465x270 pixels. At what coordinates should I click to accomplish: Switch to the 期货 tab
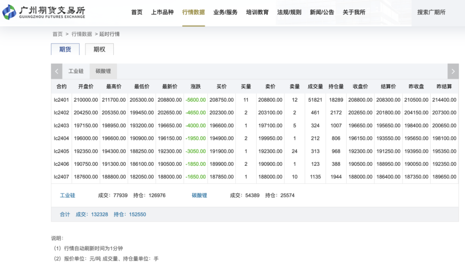click(x=65, y=49)
